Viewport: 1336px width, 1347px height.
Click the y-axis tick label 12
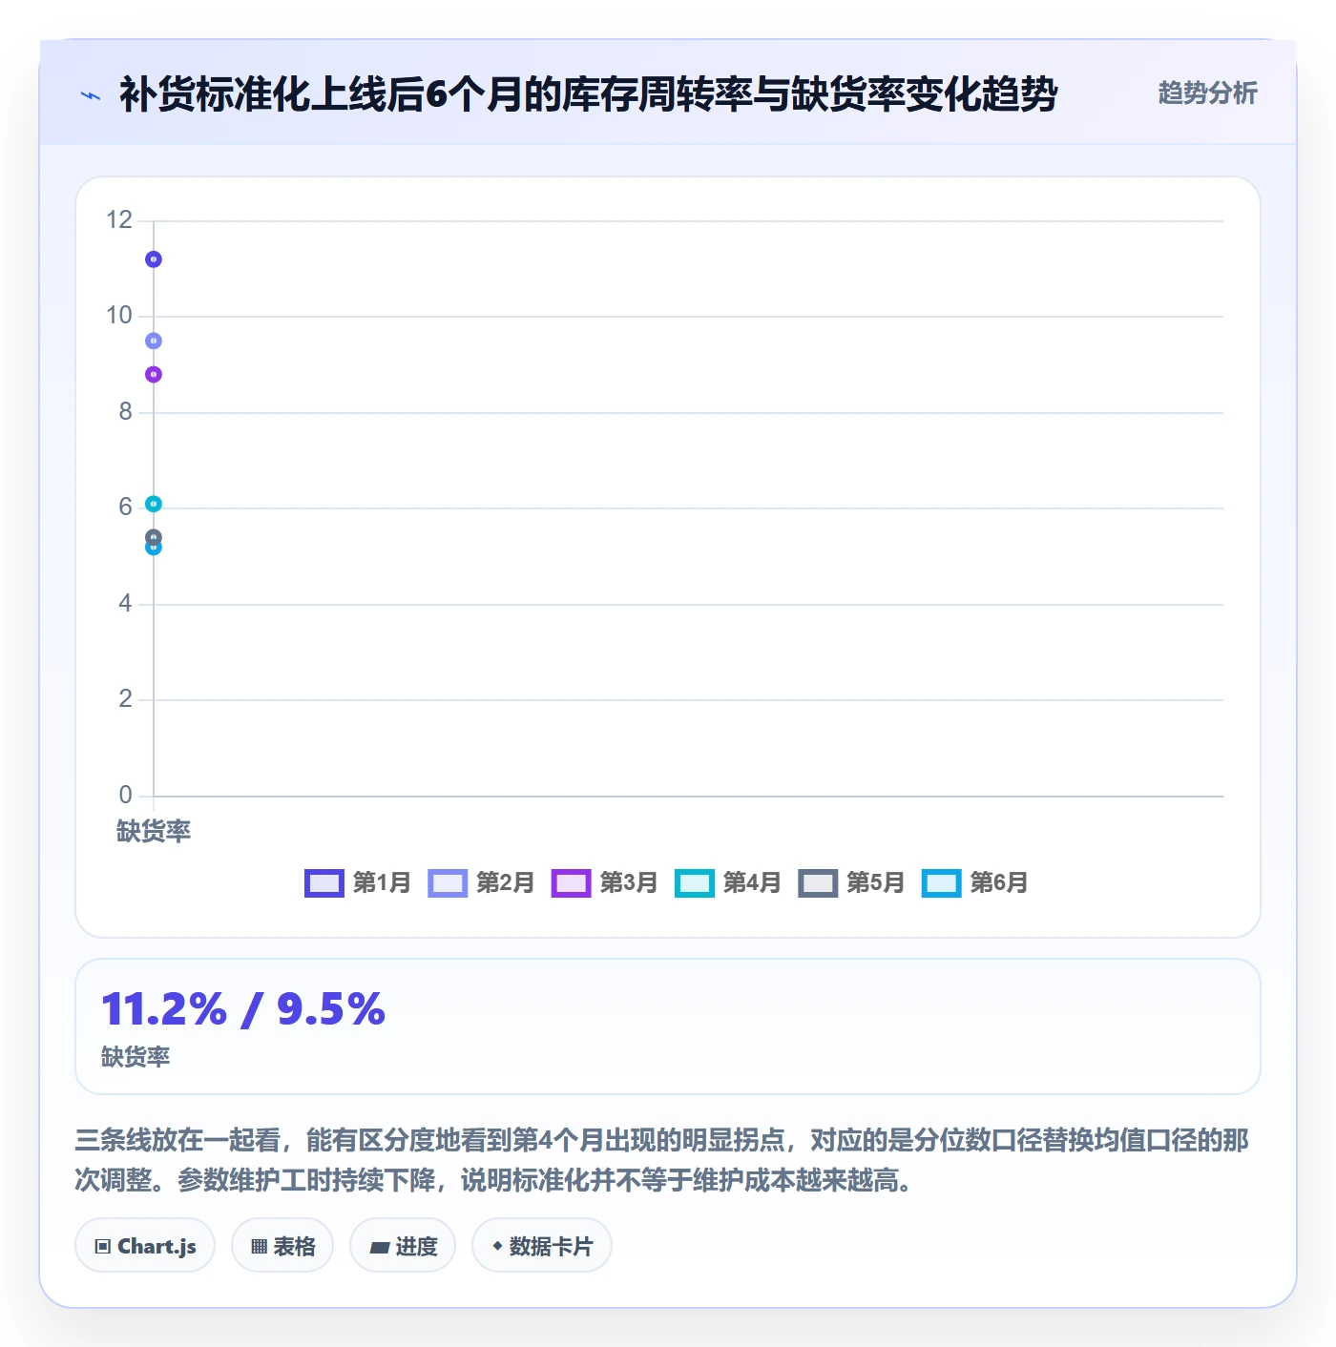click(x=119, y=220)
